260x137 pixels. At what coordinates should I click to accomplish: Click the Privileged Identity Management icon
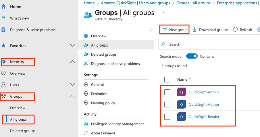pyautogui.click(x=86, y=124)
